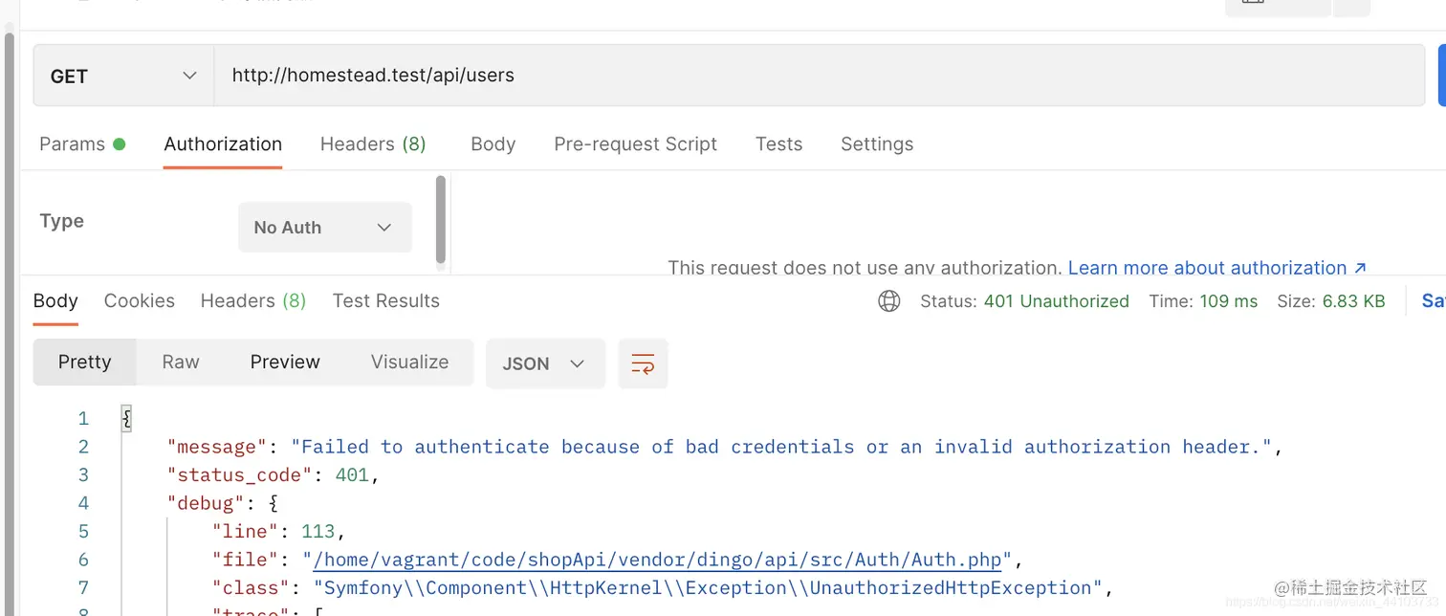This screenshot has width=1446, height=616.
Task: Toggle the wrap lines icon button
Action: pyautogui.click(x=643, y=363)
